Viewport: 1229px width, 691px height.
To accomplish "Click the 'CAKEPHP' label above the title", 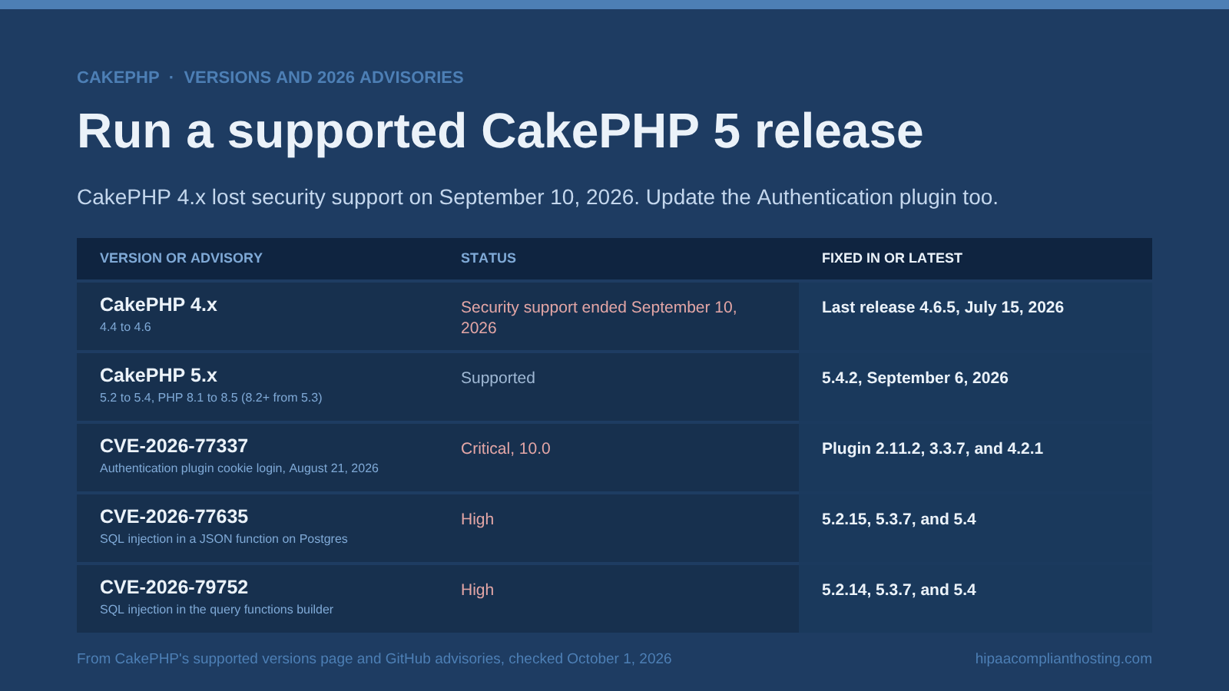I will coord(118,78).
